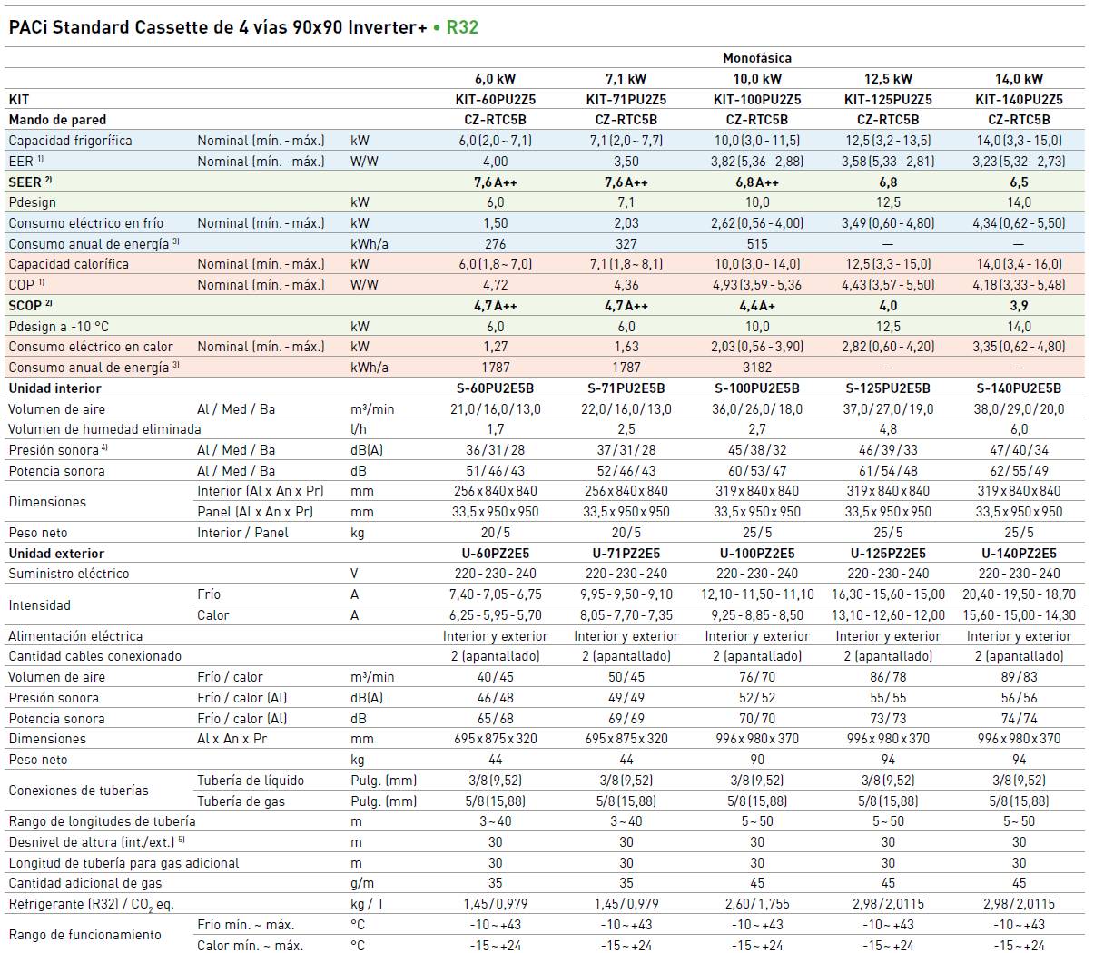Click air volume value '21,0/16,0/13,0'
Image resolution: width=1094 pixels, height=953 pixels.
[496, 409]
